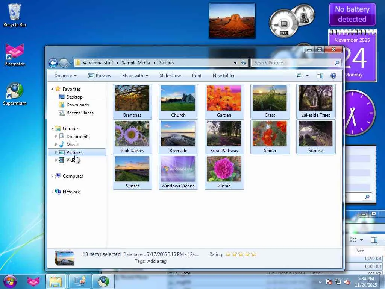Collapse the Favorites group
The image size is (385, 289).
point(52,89)
